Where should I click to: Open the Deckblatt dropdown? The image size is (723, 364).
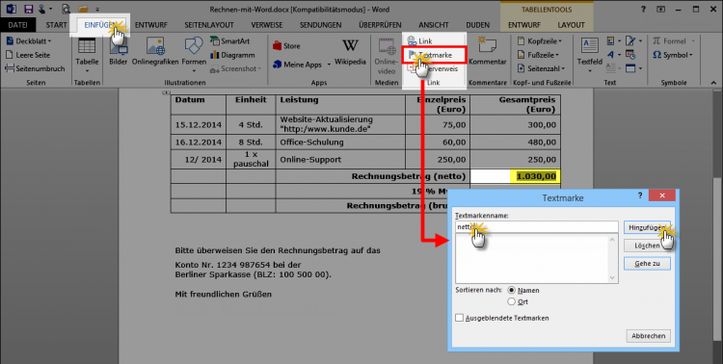click(29, 41)
